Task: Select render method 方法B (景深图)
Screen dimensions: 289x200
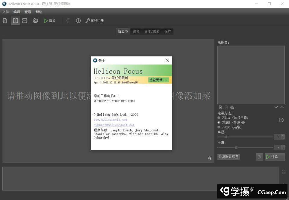Action: click(x=219, y=122)
